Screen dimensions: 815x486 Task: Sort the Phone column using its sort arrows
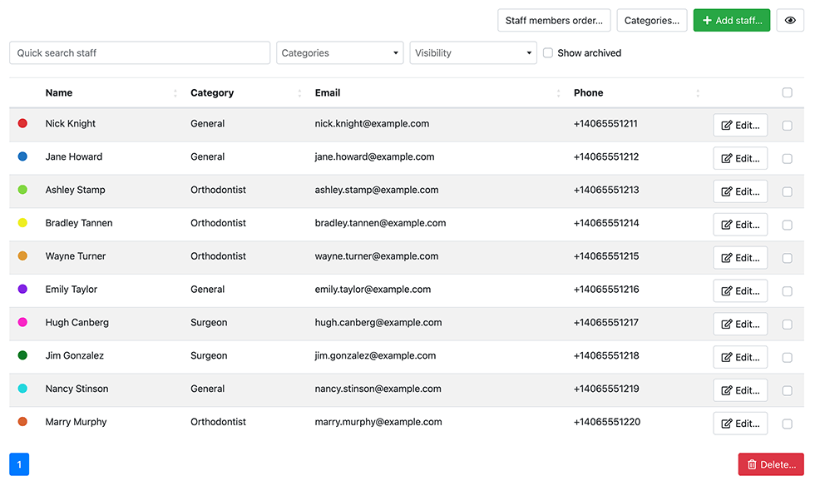point(698,92)
